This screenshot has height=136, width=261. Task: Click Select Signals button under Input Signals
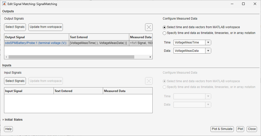coord(15,81)
